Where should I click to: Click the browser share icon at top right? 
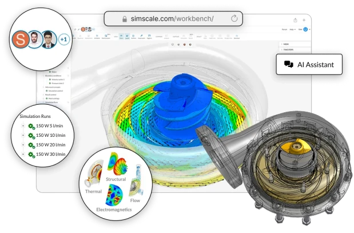pos(295,20)
